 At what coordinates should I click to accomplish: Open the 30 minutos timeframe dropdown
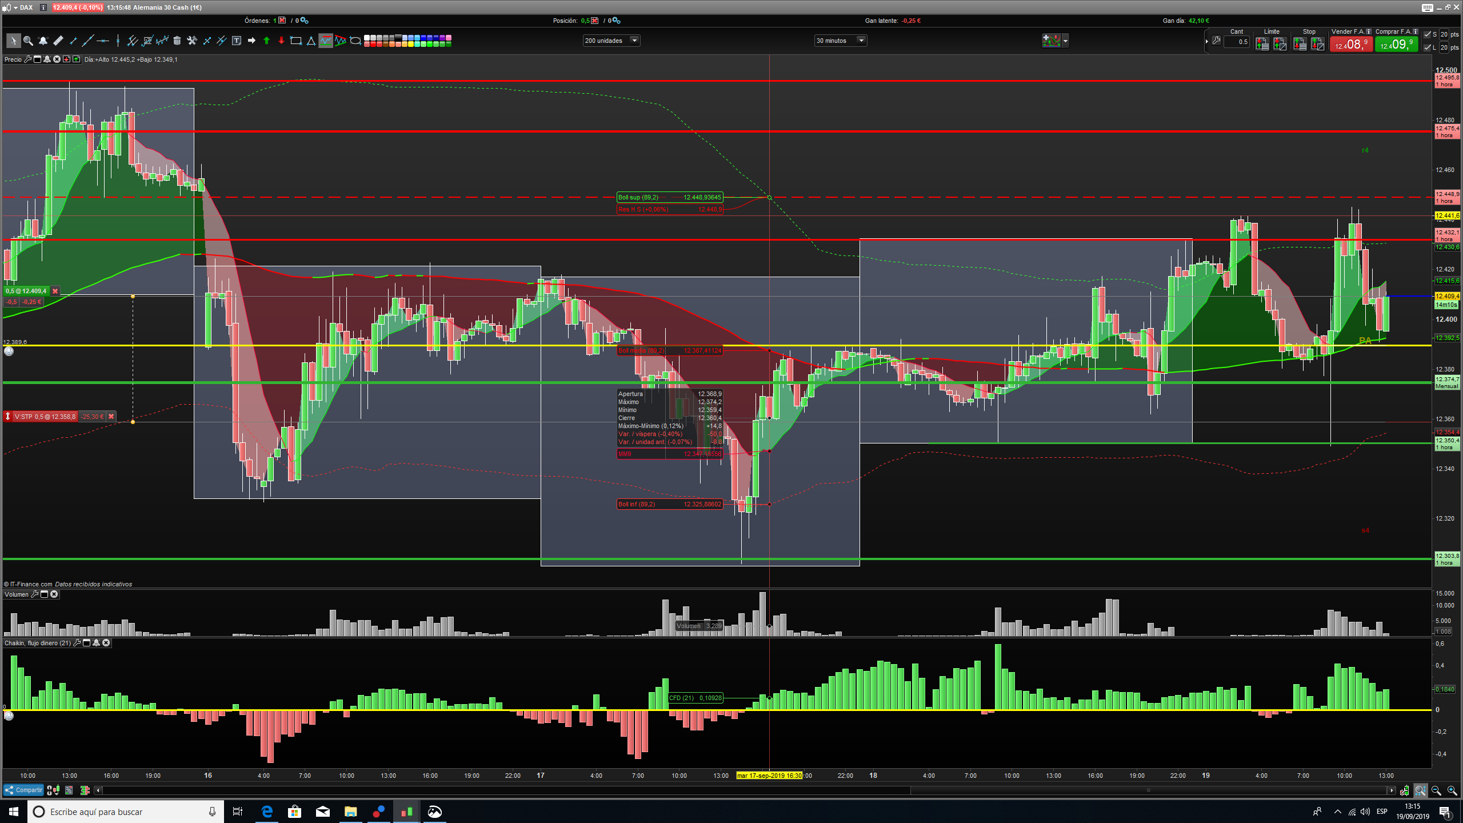pos(861,41)
